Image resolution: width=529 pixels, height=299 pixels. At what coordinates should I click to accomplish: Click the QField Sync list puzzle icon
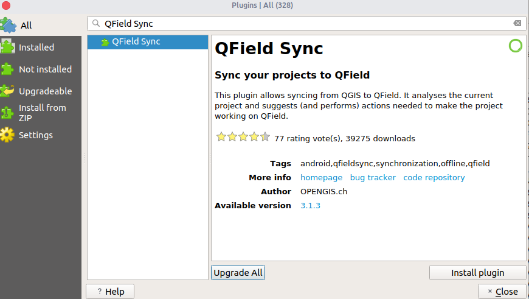pyautogui.click(x=105, y=42)
